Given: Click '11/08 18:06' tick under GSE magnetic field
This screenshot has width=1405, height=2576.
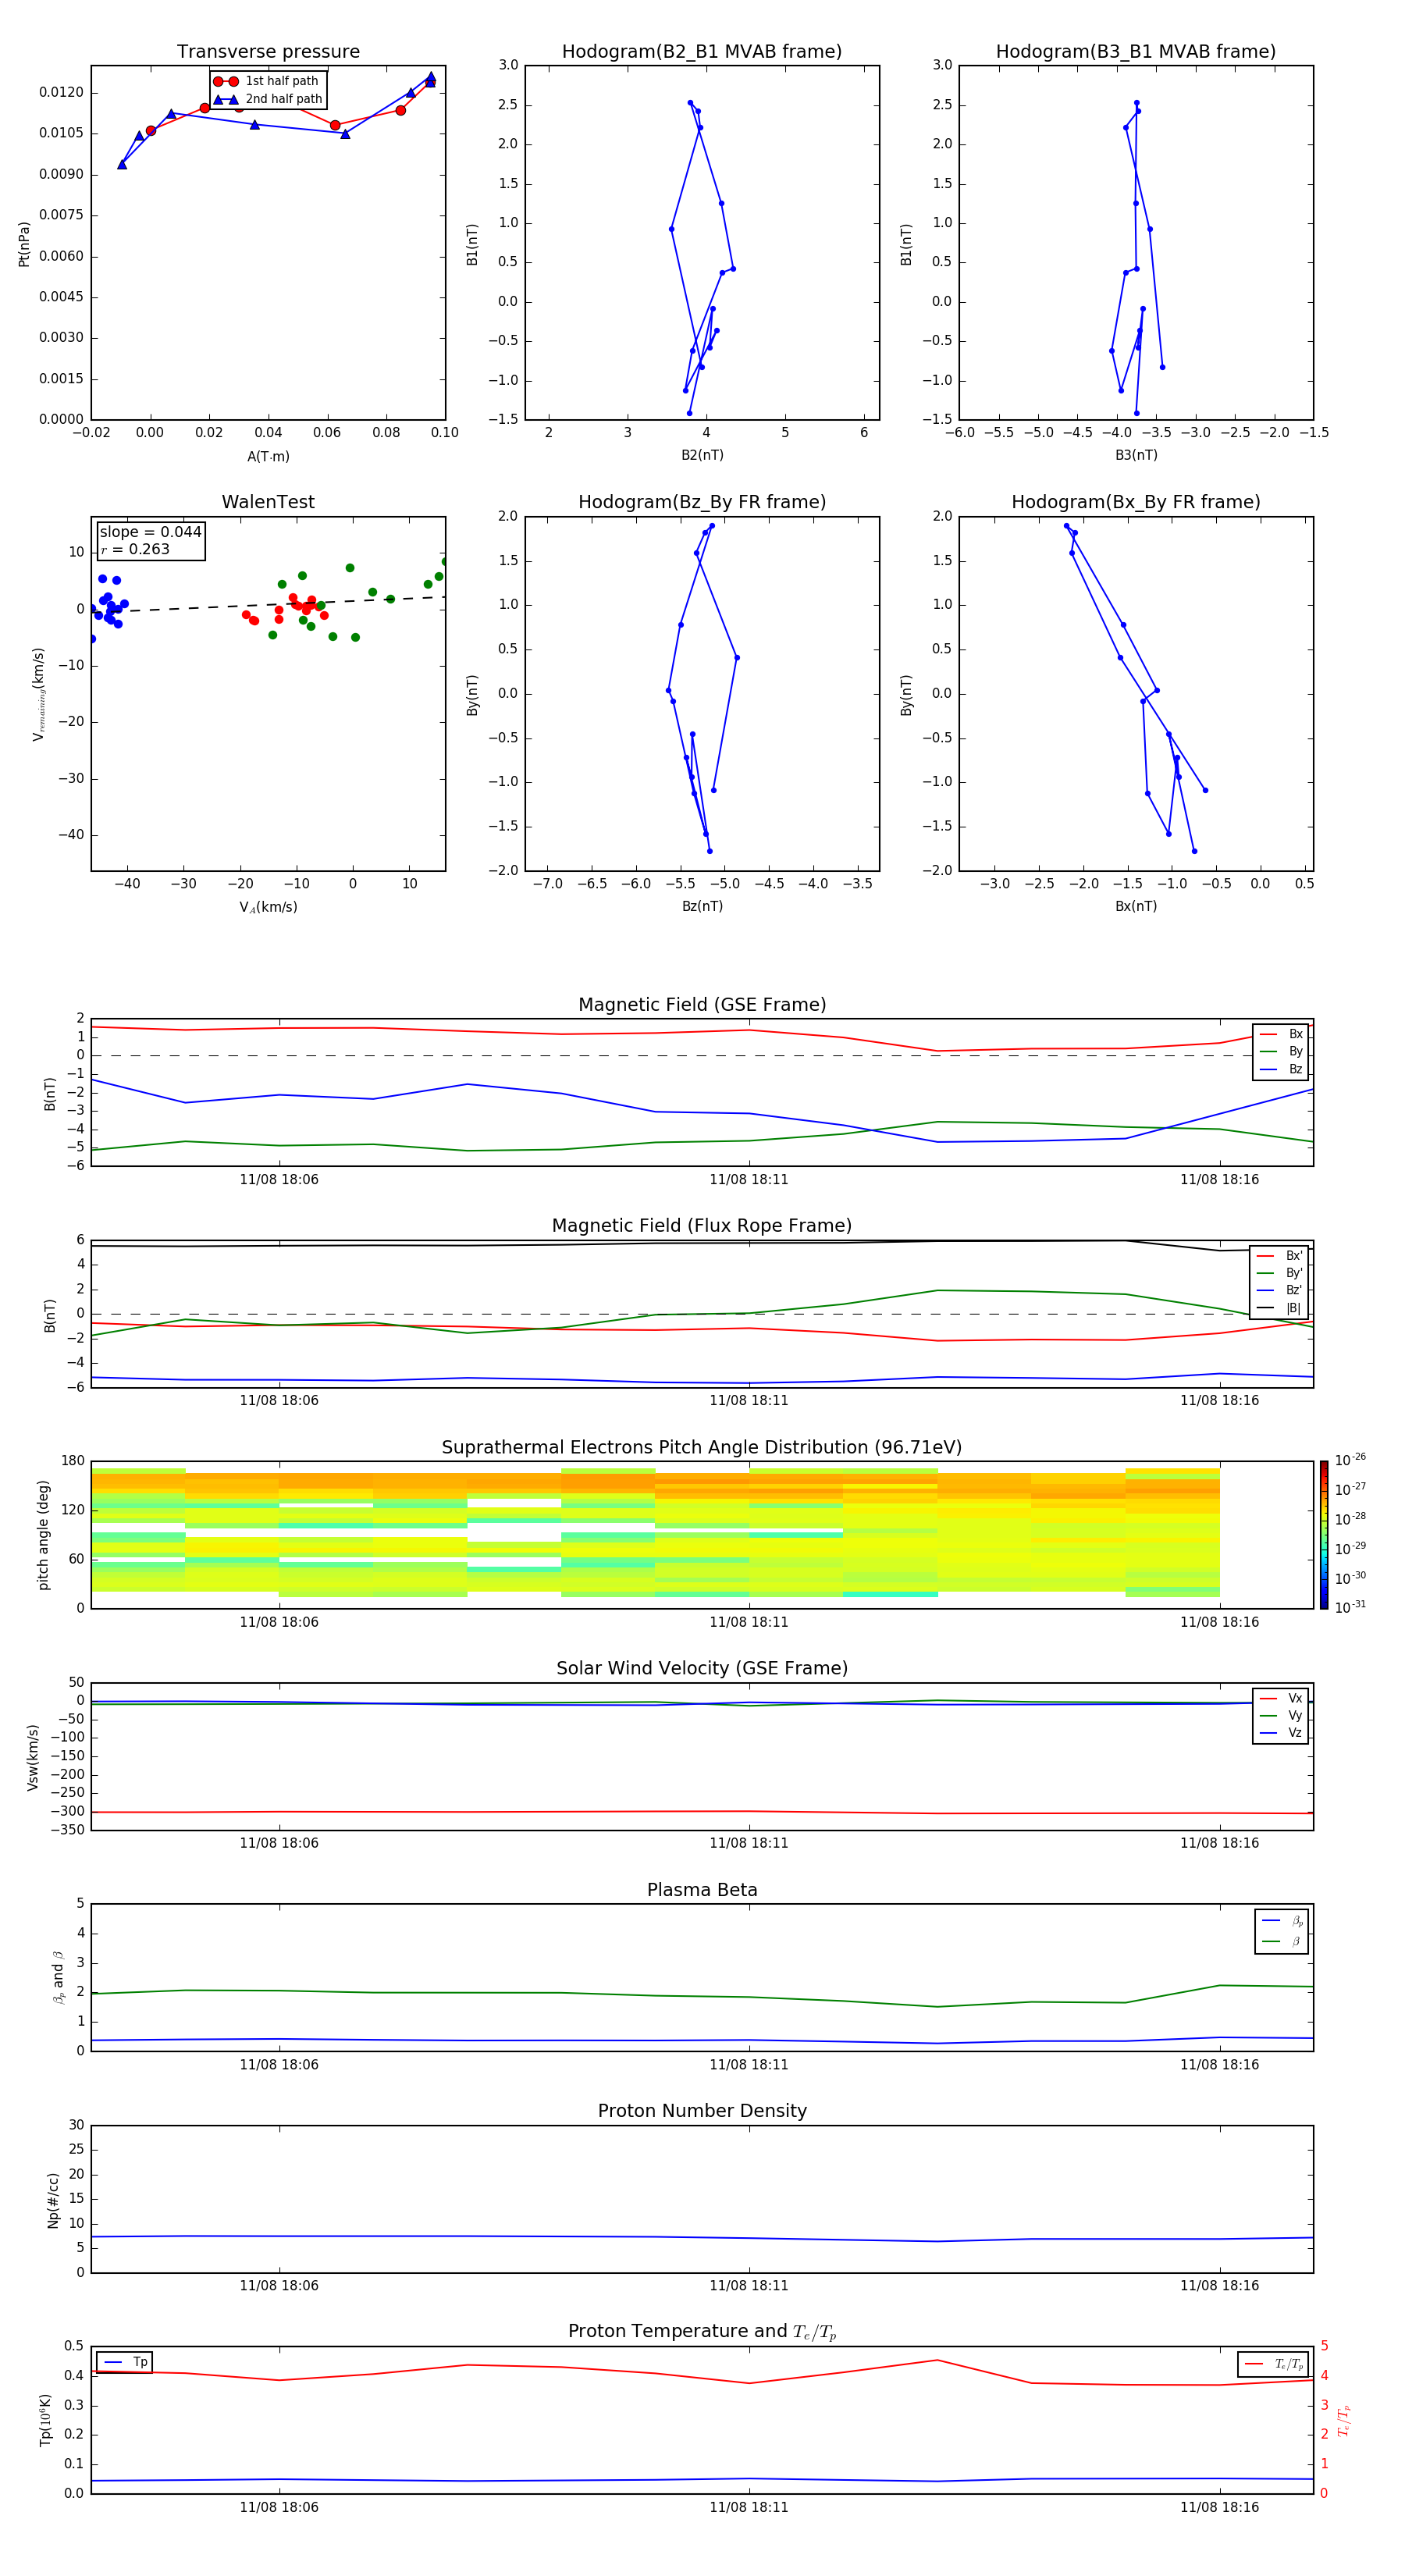Looking at the screenshot, I should (x=279, y=1179).
